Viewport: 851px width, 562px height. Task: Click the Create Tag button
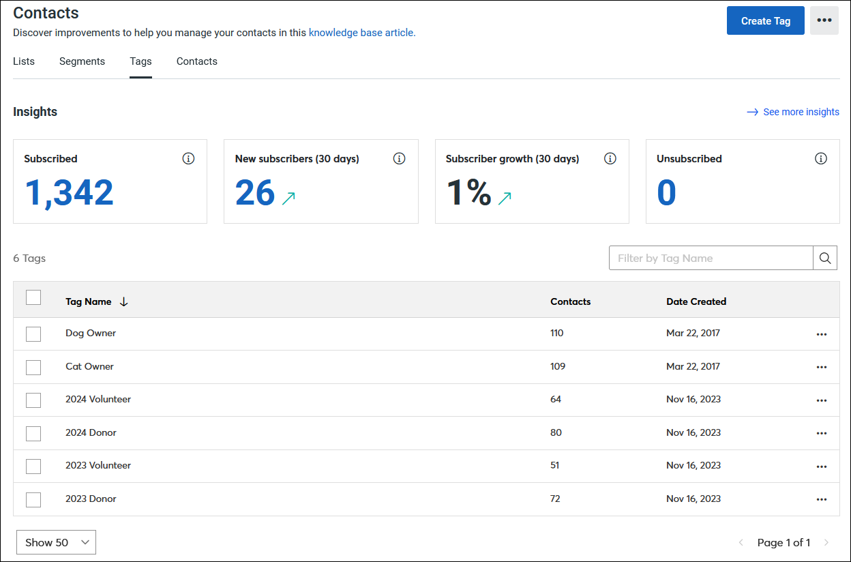766,20
